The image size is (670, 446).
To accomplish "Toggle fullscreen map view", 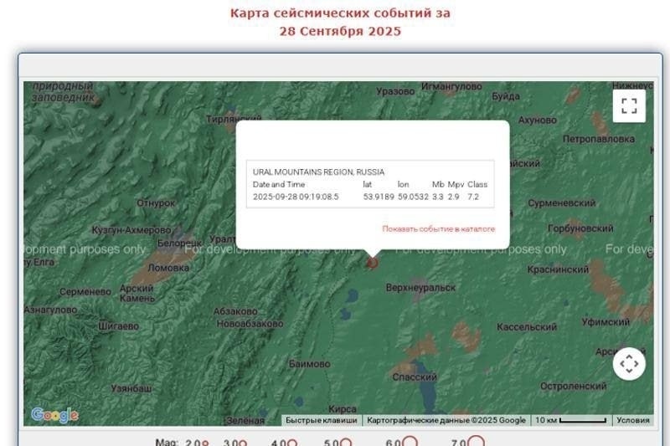I will pos(629,105).
